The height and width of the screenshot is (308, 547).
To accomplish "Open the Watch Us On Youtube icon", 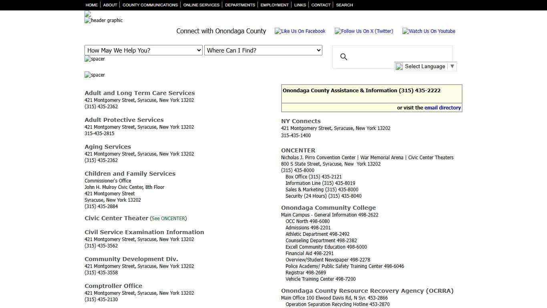I will 428,31.
